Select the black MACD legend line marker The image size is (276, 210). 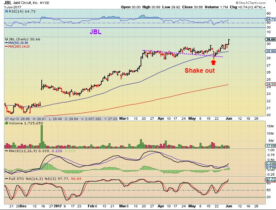pos(6,151)
